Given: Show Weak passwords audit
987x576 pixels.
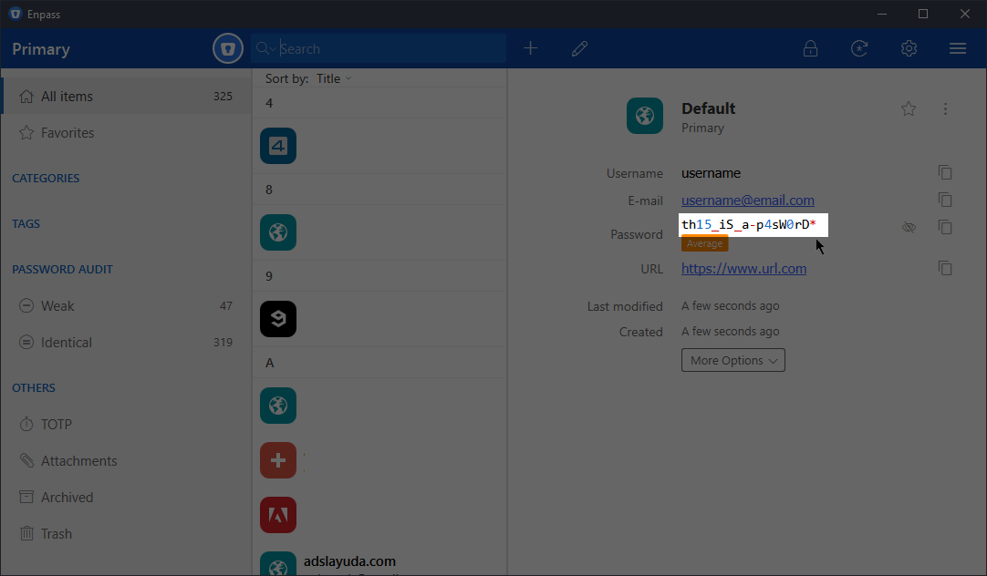Looking at the screenshot, I should (x=126, y=305).
